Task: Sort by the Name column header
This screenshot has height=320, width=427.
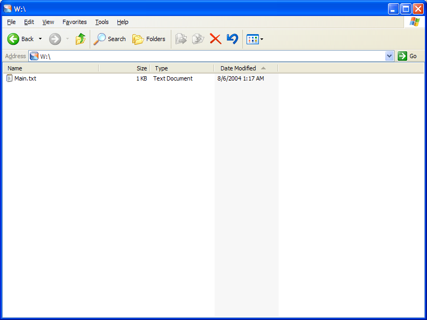Action: [51, 68]
